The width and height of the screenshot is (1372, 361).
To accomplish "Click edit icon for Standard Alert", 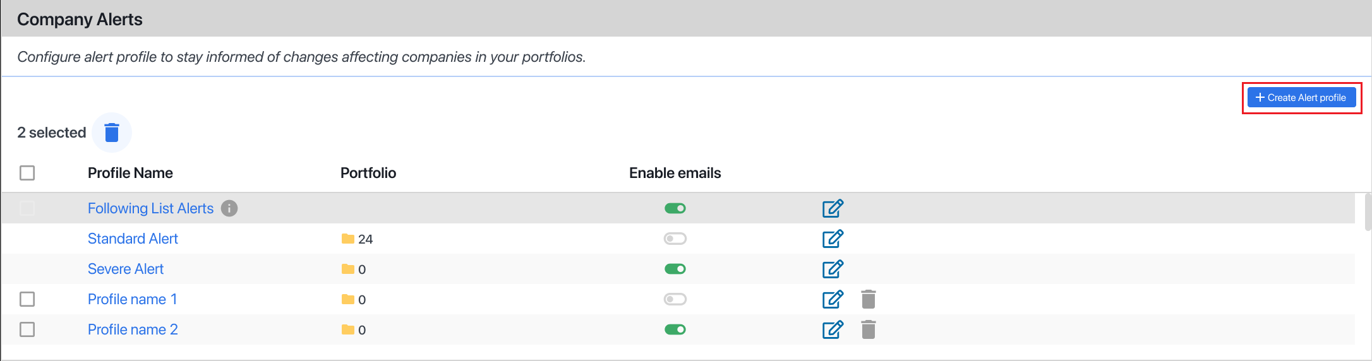I will coord(833,239).
